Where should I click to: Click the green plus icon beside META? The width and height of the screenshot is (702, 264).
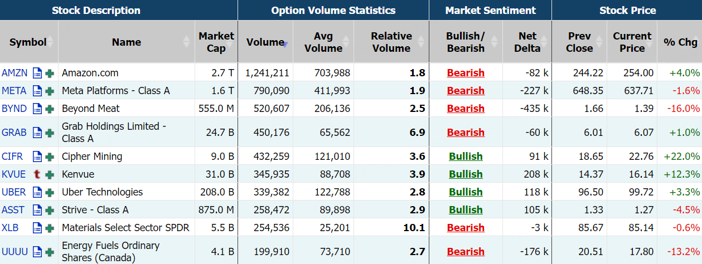click(x=50, y=91)
